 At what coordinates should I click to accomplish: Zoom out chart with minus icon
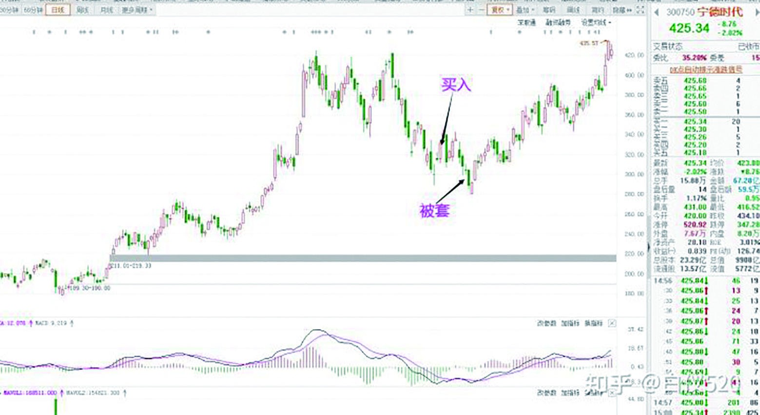[482, 10]
